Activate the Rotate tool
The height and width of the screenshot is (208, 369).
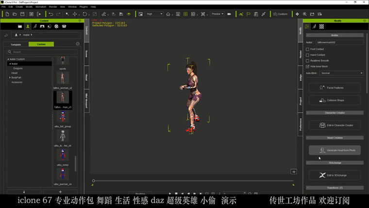point(84,14)
